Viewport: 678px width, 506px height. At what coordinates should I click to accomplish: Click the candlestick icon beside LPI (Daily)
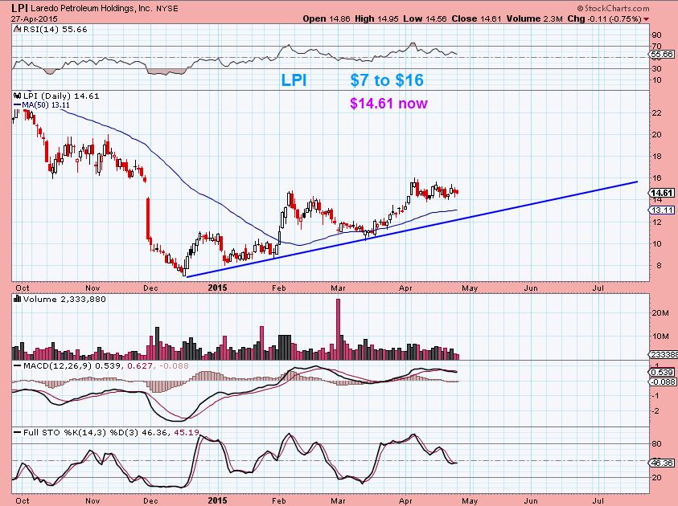pyautogui.click(x=18, y=96)
